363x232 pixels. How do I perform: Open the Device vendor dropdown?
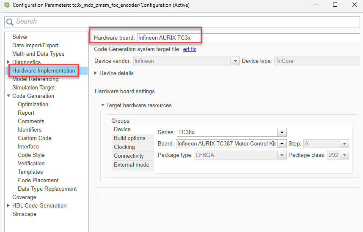click(x=235, y=61)
